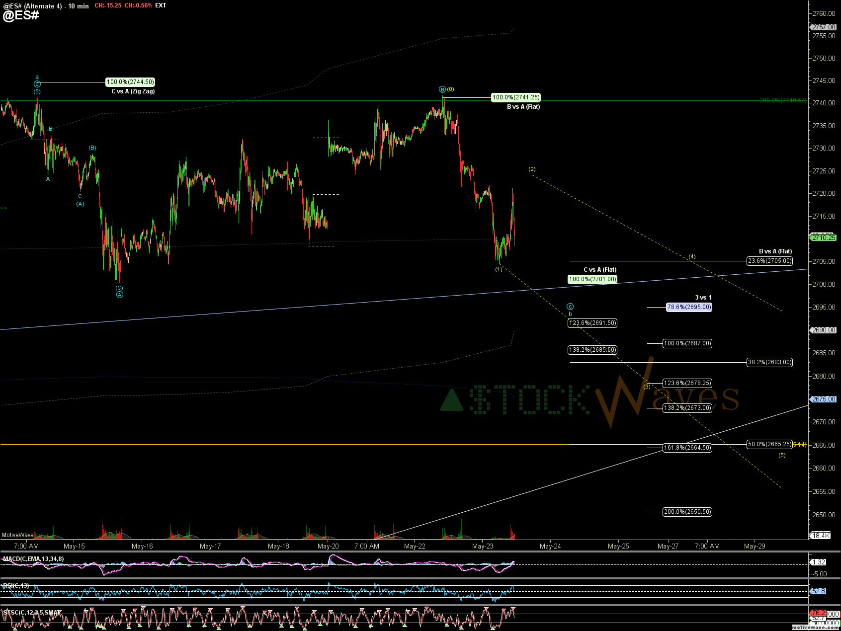Click the STSC stochastic study label
The height and width of the screenshot is (631, 841).
coord(31,613)
